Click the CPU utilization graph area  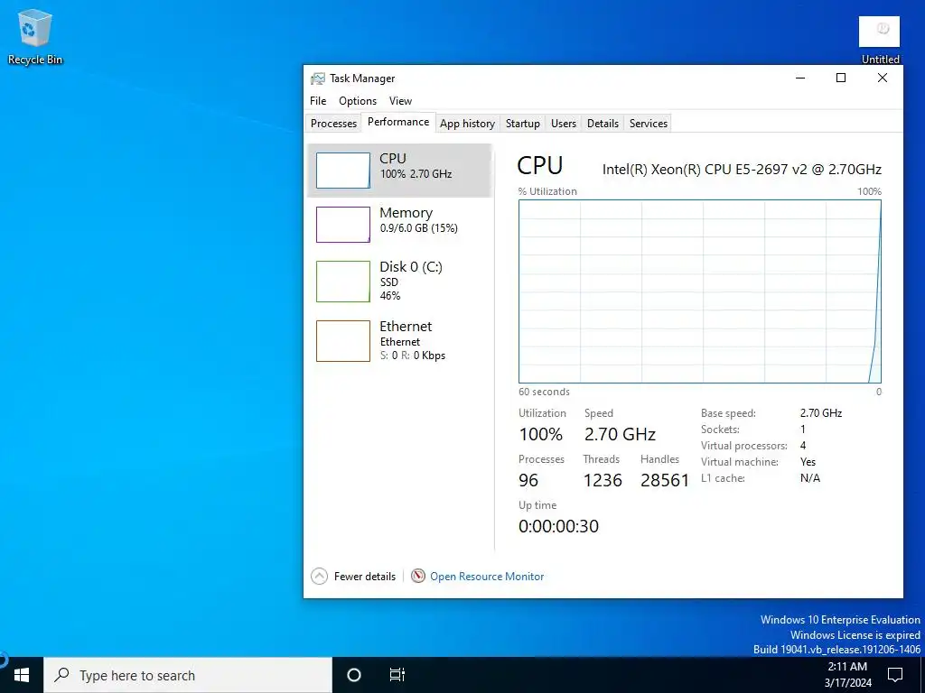tap(700, 291)
